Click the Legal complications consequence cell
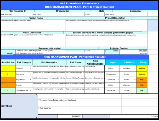 pyautogui.click(x=94, y=90)
